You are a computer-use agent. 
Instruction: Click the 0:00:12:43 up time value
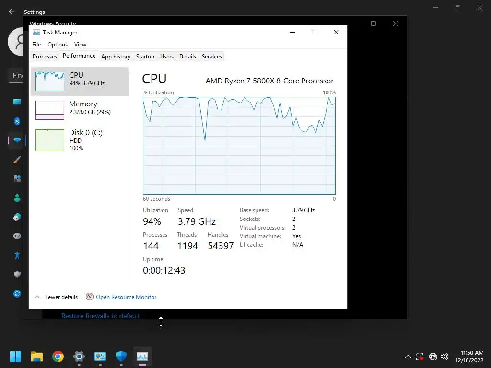164,270
